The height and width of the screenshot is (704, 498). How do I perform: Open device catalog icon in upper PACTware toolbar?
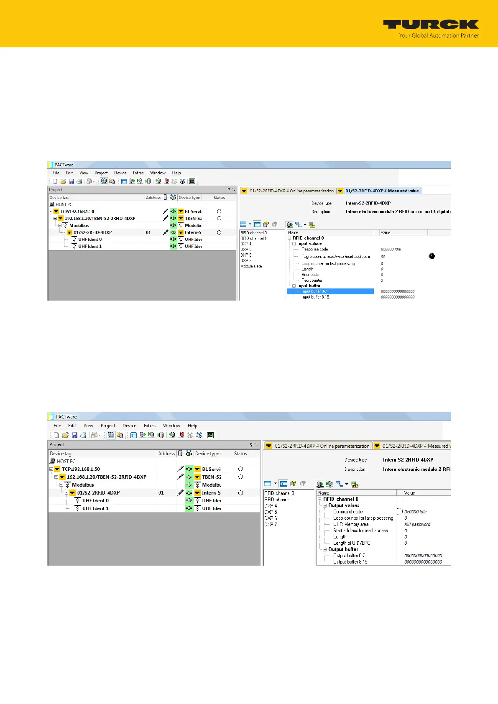tap(112, 181)
